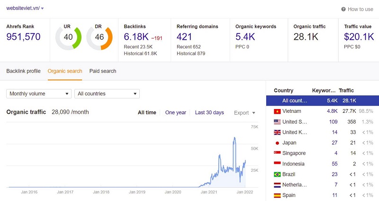Click the Spain flag icon
Screen dimensions: 379x201
pos(277,195)
